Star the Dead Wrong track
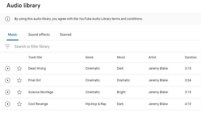This screenshot has height=113, width=201. [x=19, y=68]
